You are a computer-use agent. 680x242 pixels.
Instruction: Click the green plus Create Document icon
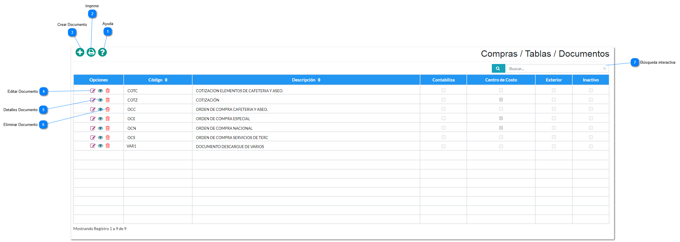(80, 52)
